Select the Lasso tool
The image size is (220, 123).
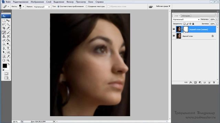(4, 24)
